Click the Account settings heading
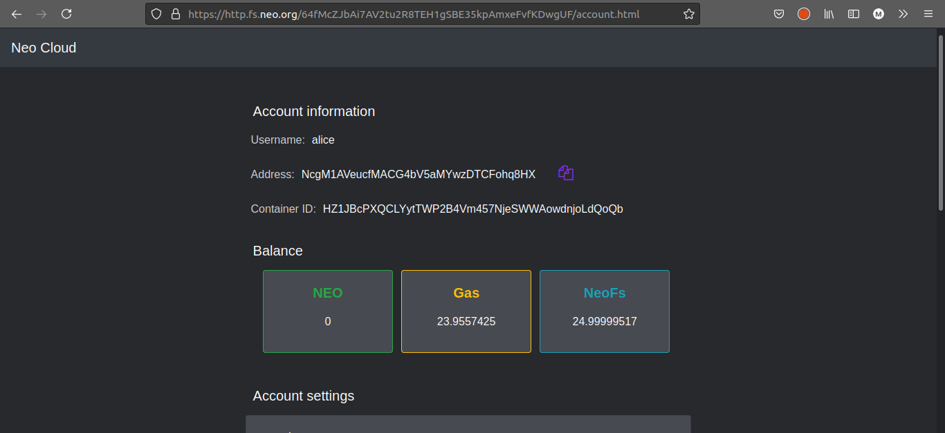 point(304,396)
